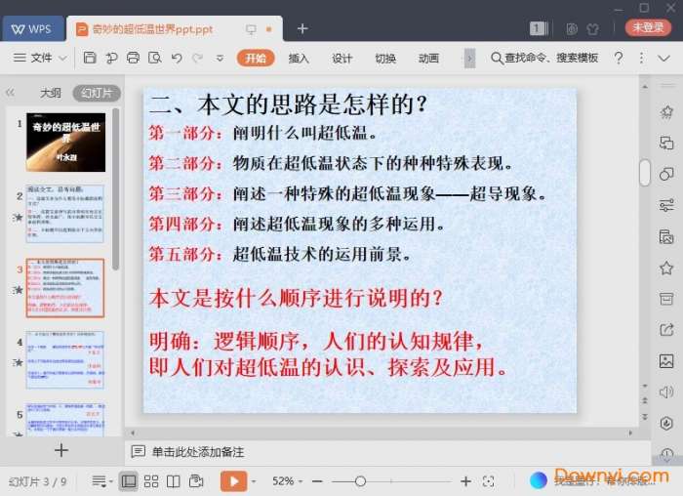Viewport: 683px width, 496px height.
Task: Select the 设计 ribbon tab
Action: 341,58
